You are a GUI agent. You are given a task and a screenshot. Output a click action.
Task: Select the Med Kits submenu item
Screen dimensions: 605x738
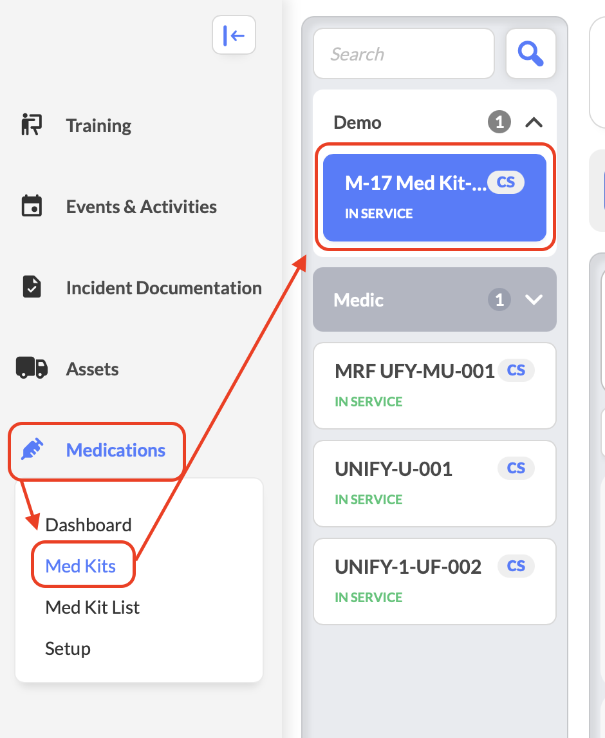[x=81, y=566]
